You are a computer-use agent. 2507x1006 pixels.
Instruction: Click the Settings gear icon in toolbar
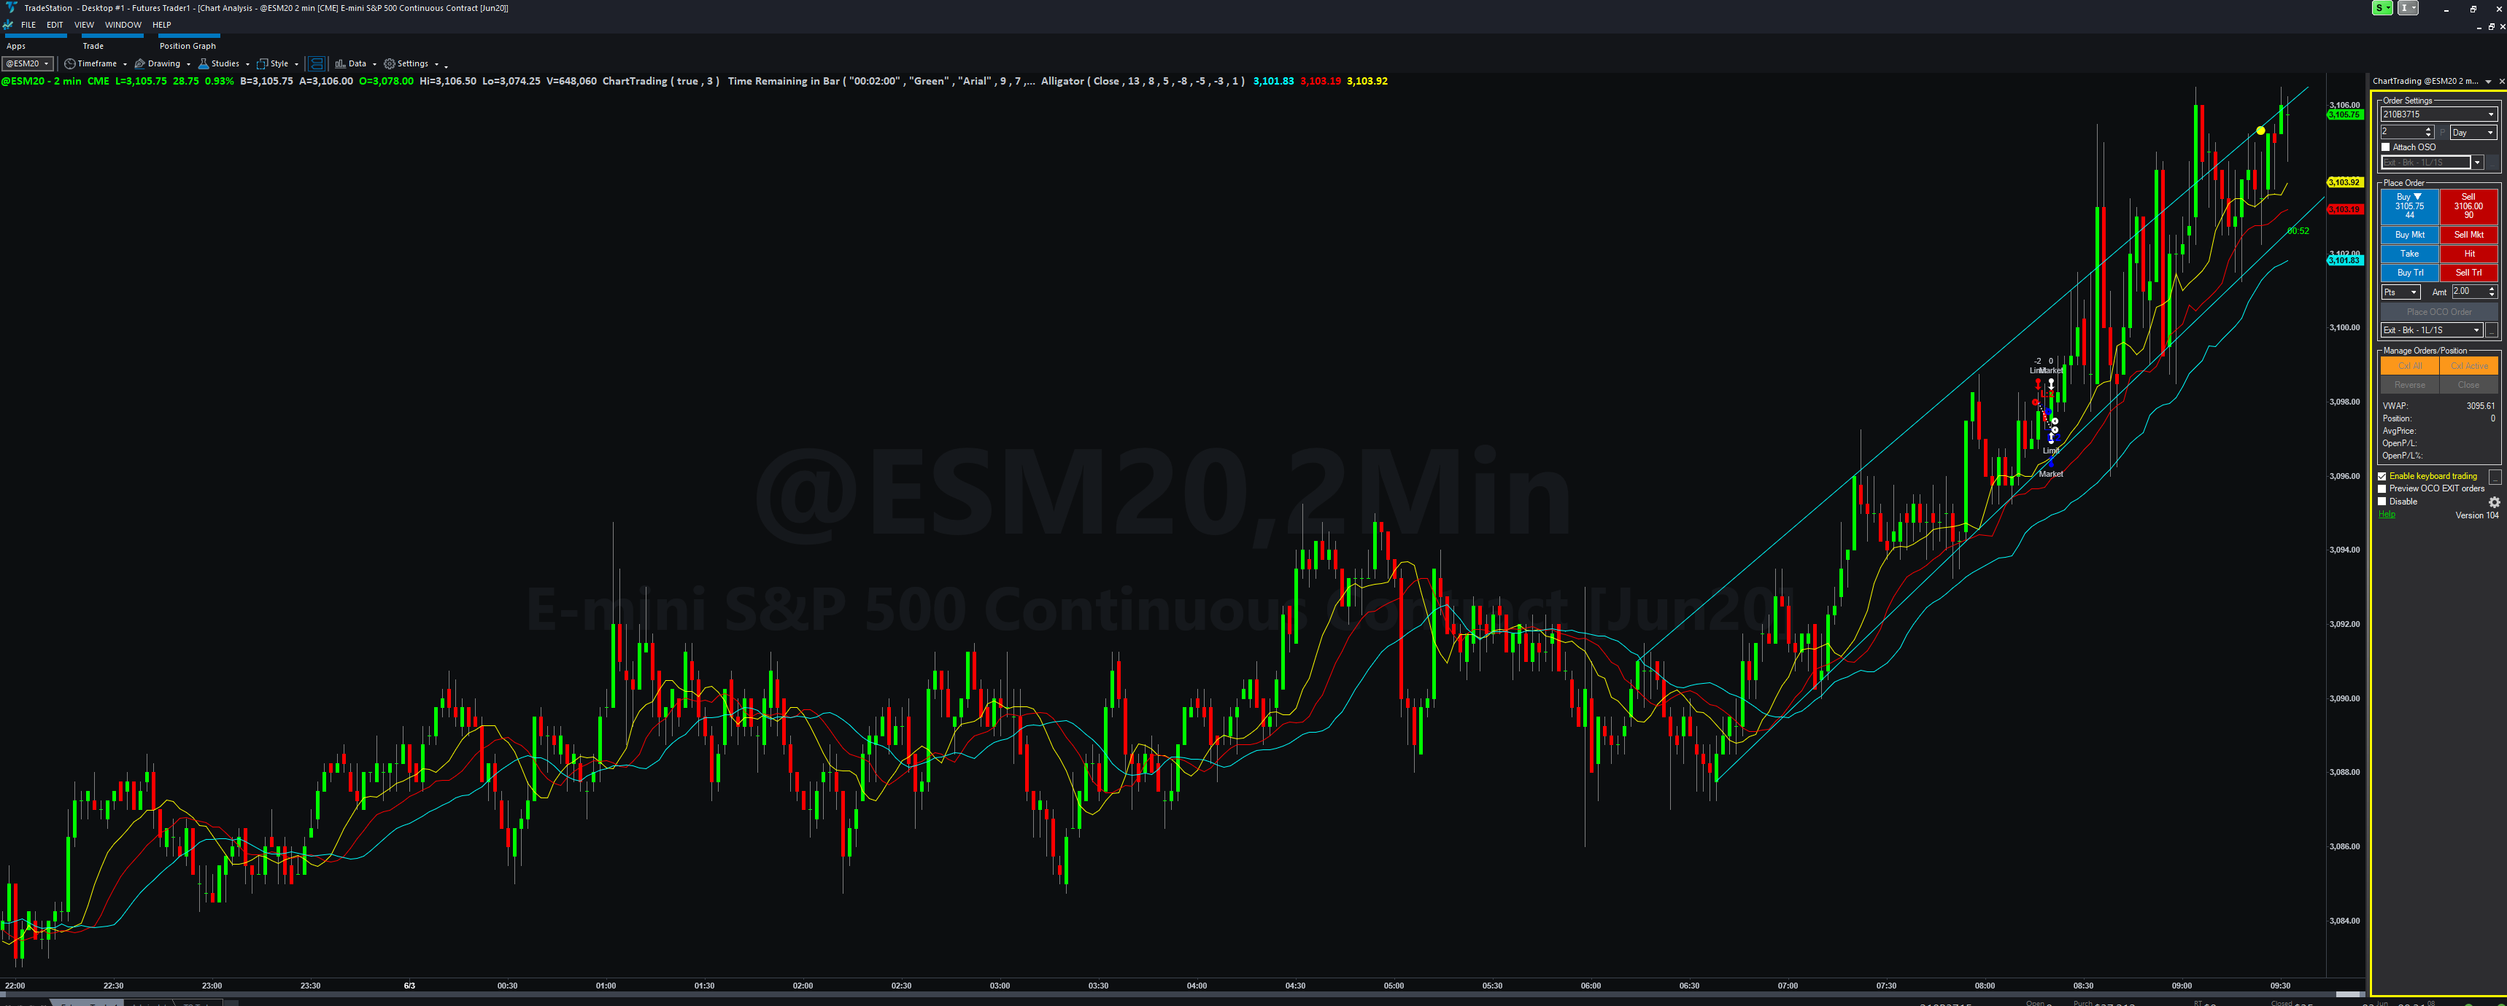[390, 64]
